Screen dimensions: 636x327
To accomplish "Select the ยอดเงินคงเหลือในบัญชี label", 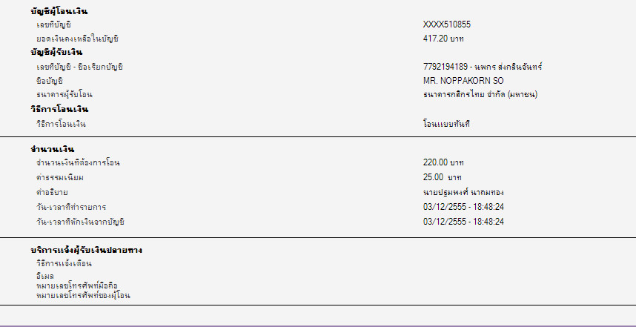I will click(77, 38).
